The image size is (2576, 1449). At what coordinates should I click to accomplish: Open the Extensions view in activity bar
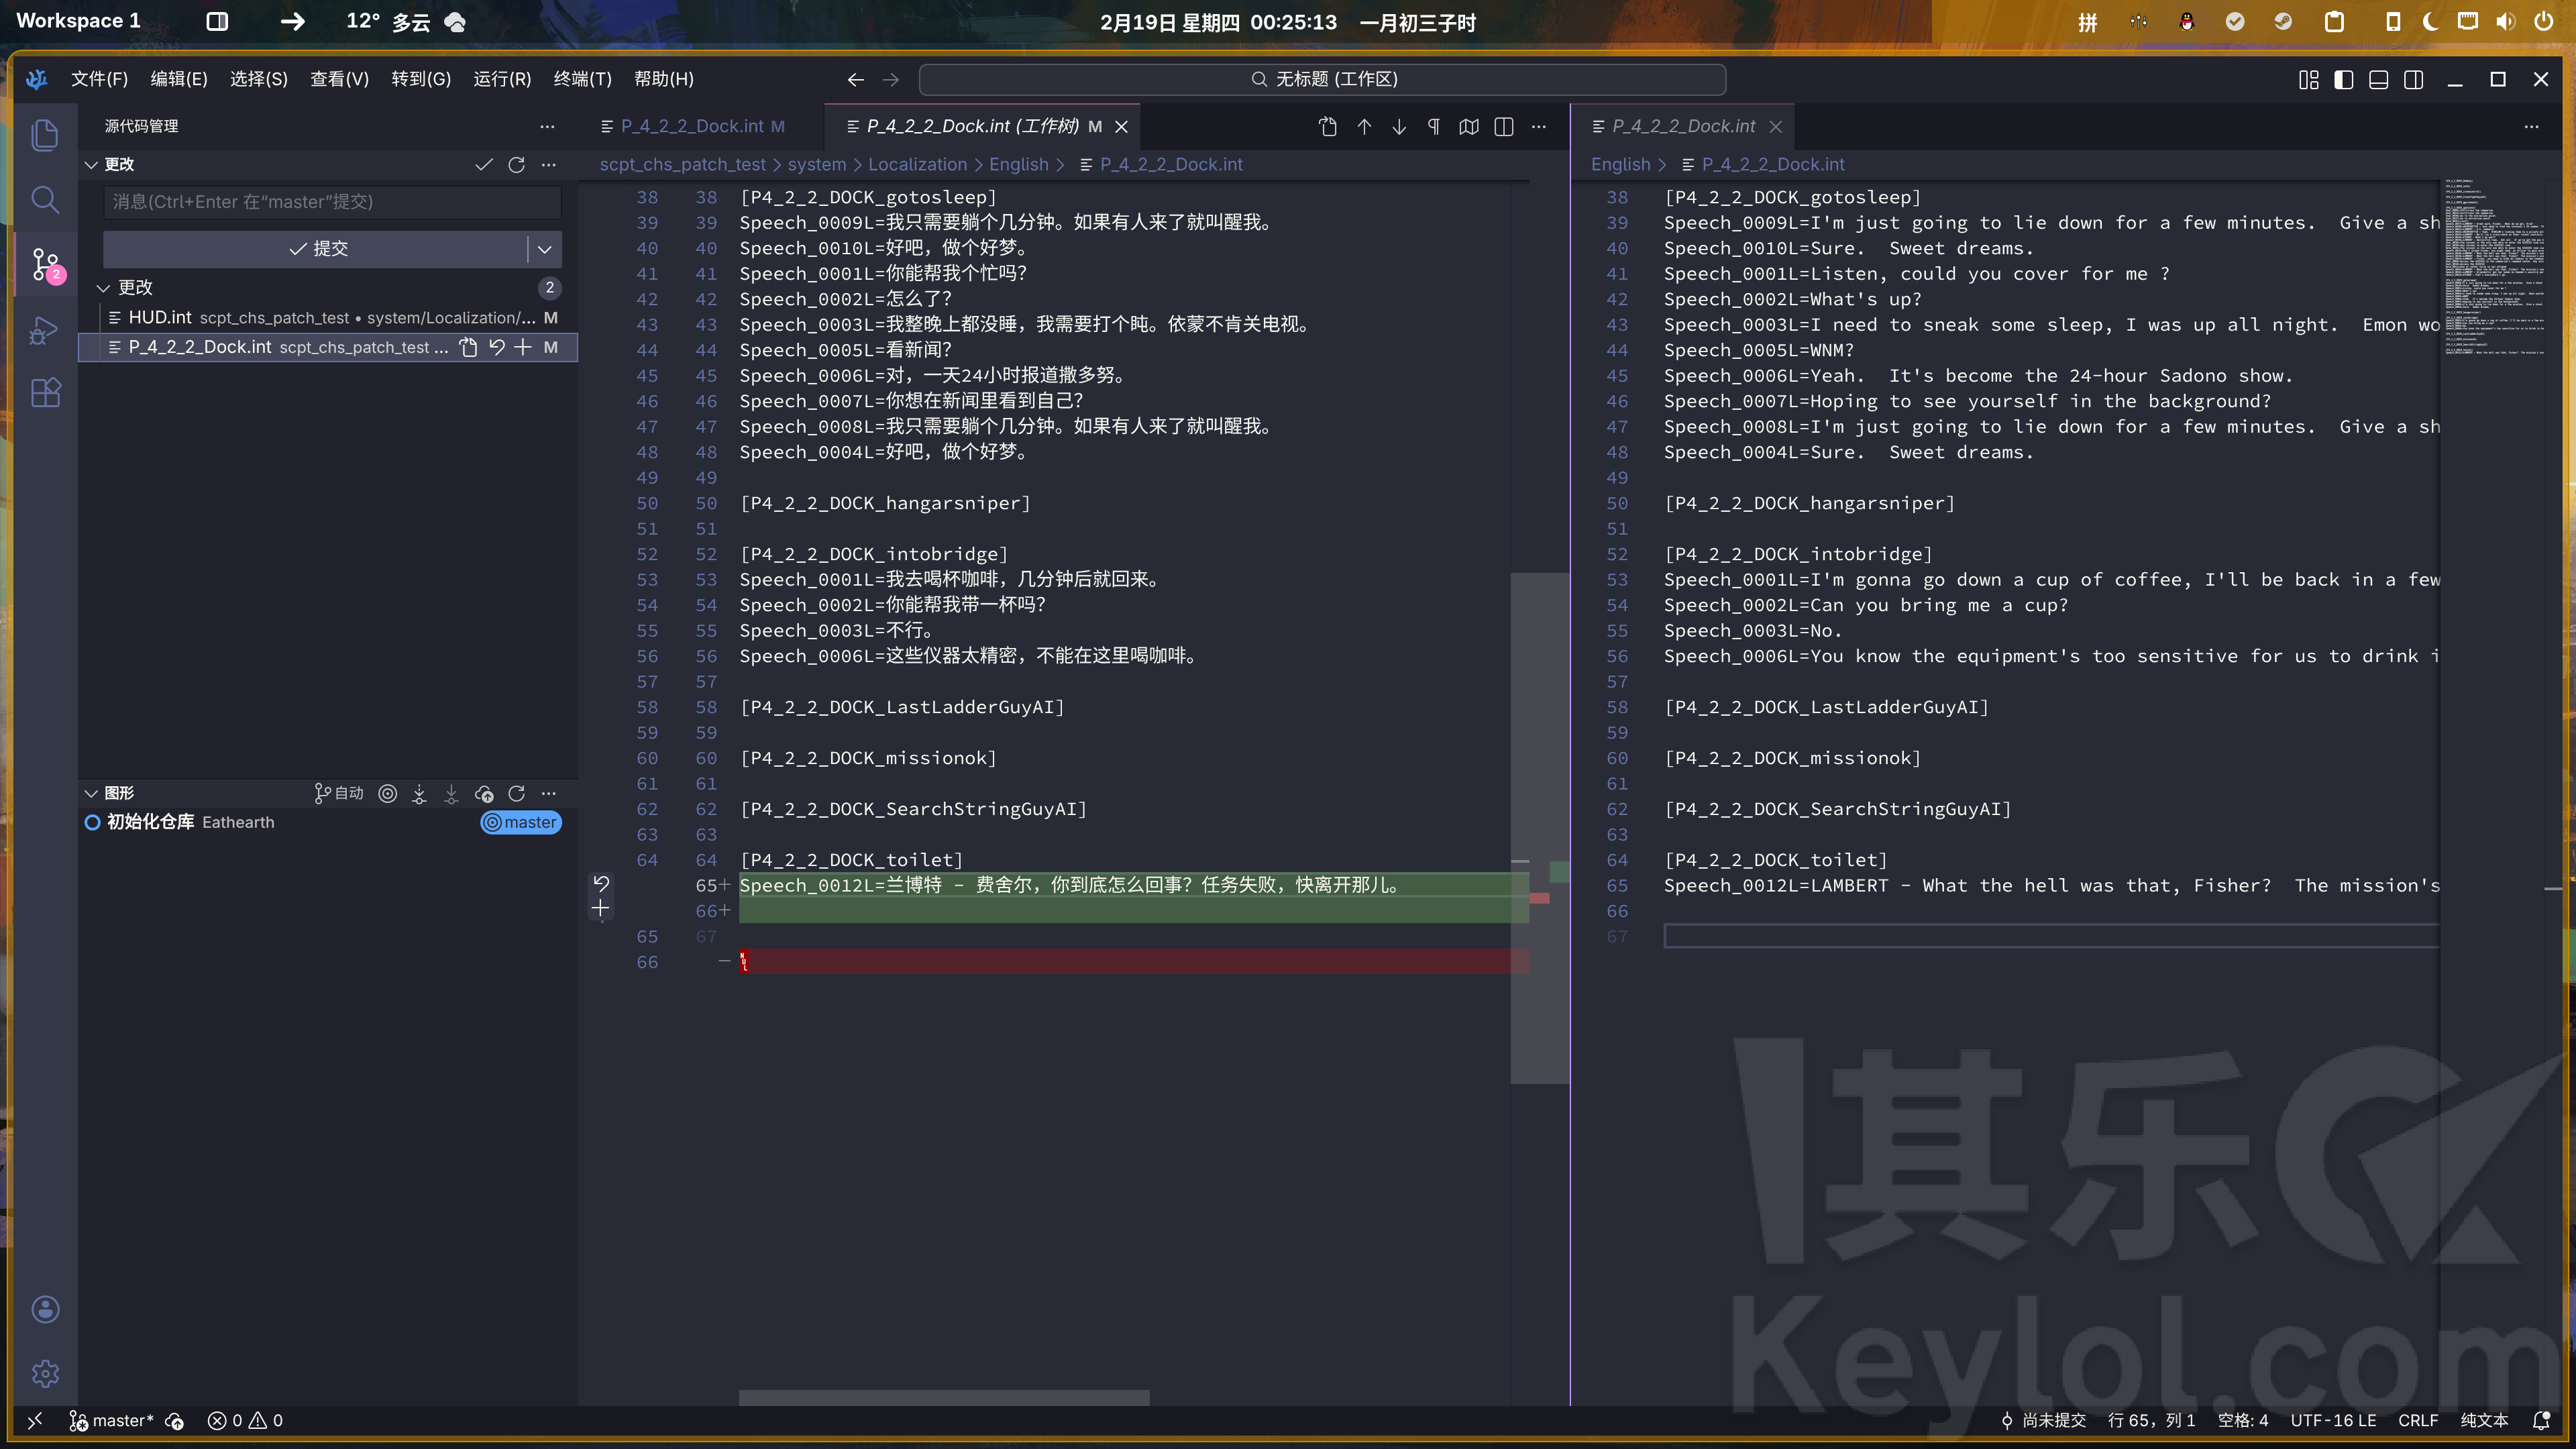pos(45,393)
